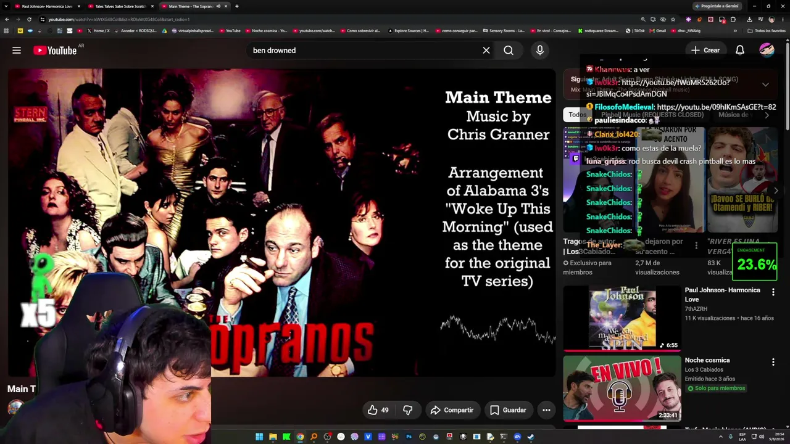790x444 pixels.
Task: Open the YouTube guide hamburger menu
Action: coord(17,51)
